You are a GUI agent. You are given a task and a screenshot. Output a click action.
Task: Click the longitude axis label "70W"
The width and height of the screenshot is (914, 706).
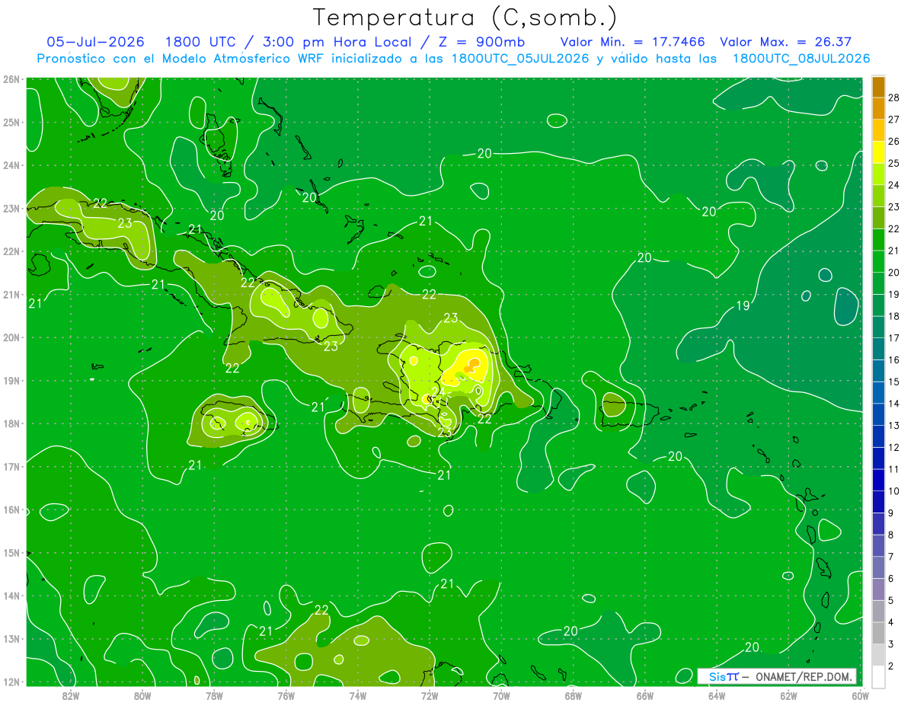point(501,695)
